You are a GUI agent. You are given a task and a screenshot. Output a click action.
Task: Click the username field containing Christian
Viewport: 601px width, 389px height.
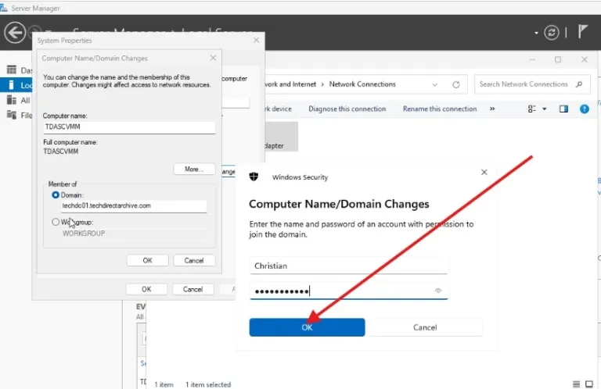[x=348, y=266]
